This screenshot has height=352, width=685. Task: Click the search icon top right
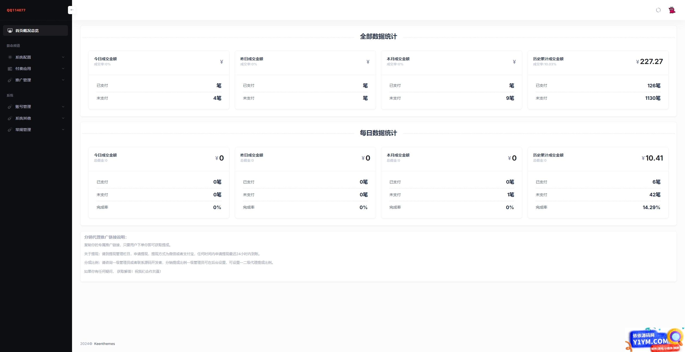(x=658, y=10)
